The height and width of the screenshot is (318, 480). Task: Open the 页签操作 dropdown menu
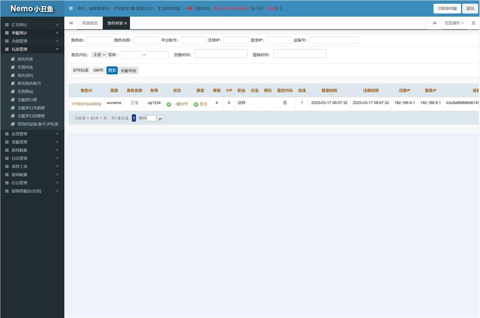click(454, 23)
